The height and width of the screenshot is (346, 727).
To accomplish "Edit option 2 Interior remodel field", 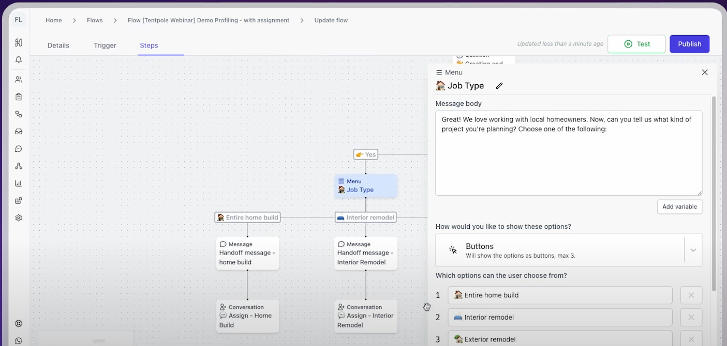I will pyautogui.click(x=560, y=317).
